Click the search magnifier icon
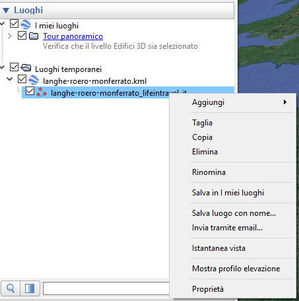 point(11,288)
